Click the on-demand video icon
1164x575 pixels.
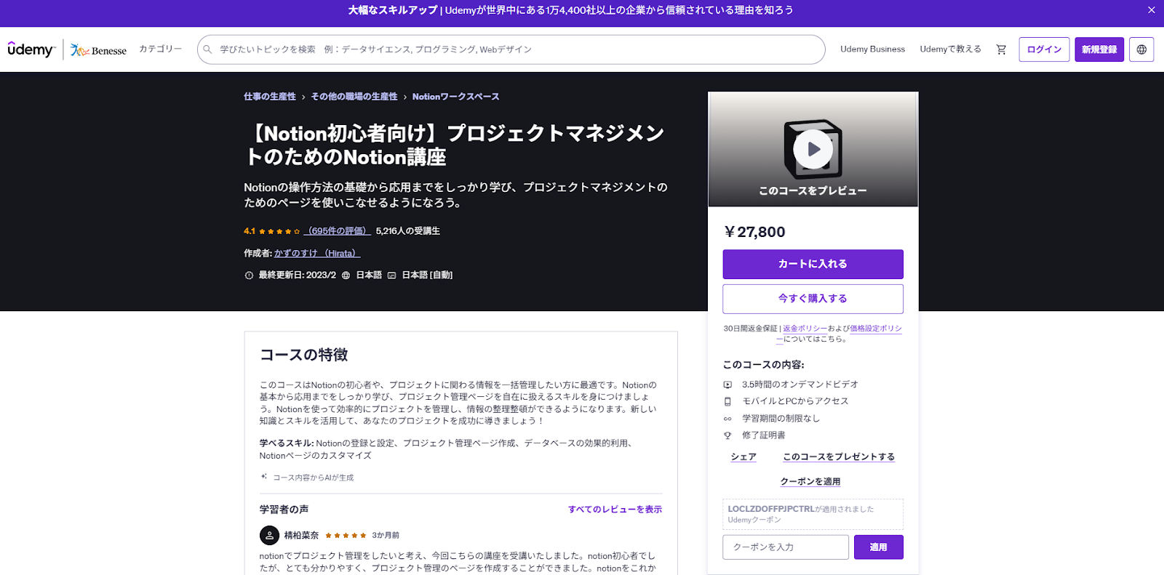(727, 385)
